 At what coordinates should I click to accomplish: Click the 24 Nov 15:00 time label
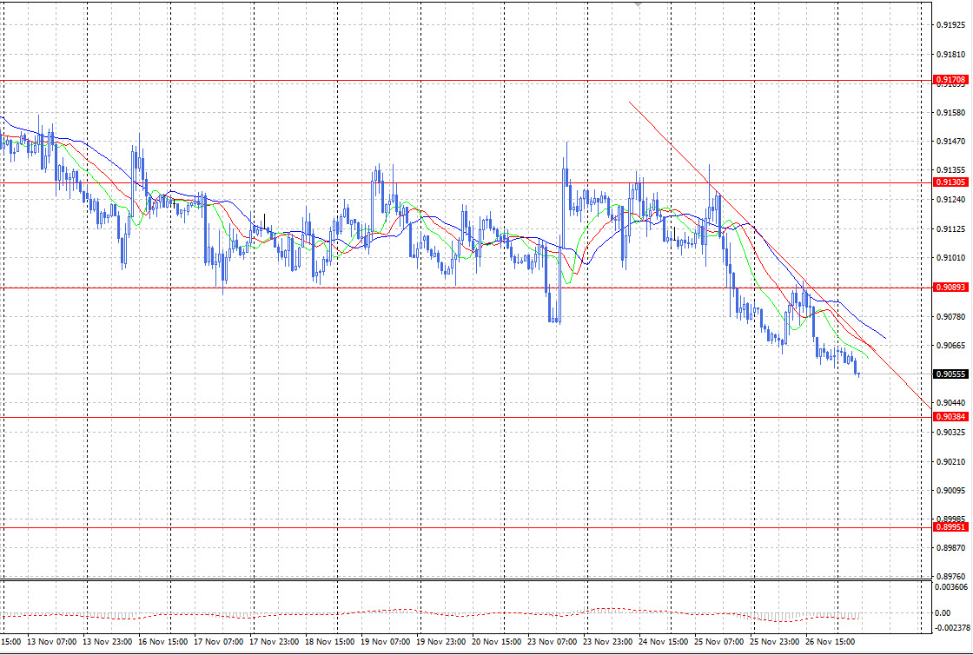click(663, 642)
